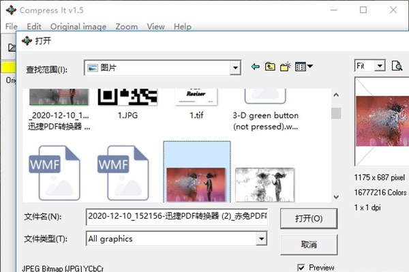The height and width of the screenshot is (272, 409).
Task: Click the preview image in the dialog
Action: click(x=382, y=121)
